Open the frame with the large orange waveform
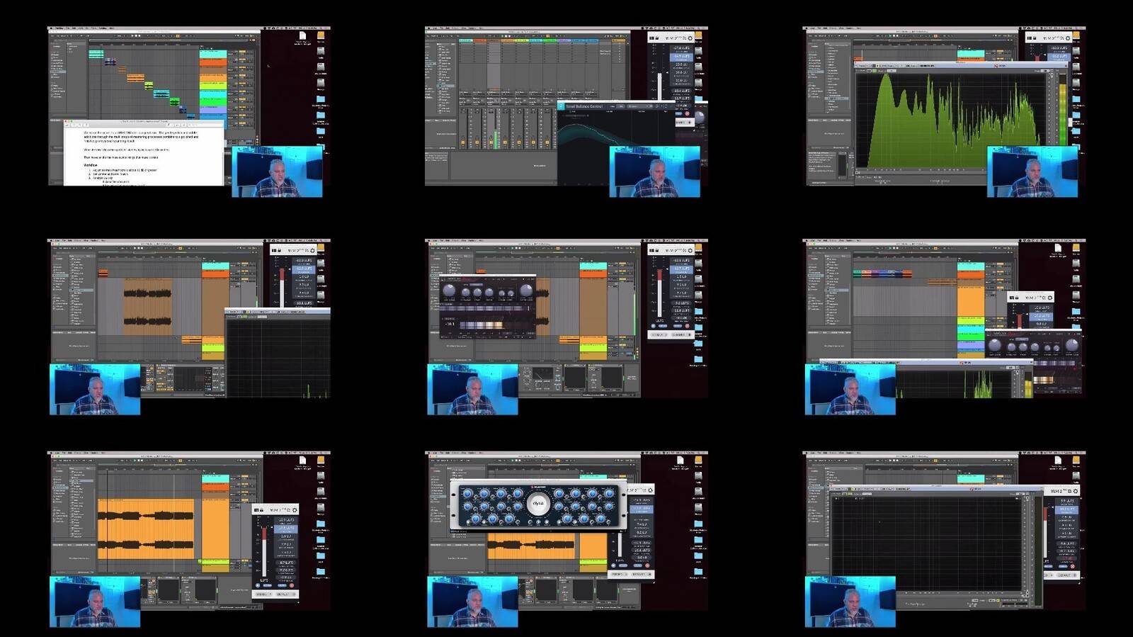The width and height of the screenshot is (1133, 637). (189, 540)
